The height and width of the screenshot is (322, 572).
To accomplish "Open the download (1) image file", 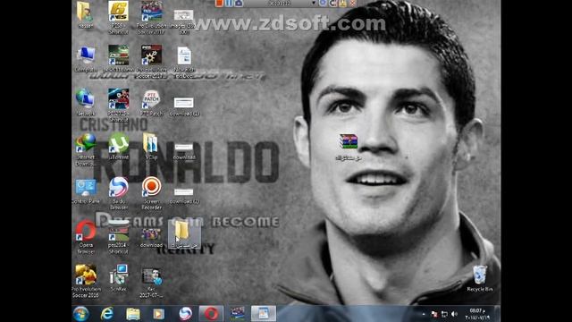I will 184,106.
